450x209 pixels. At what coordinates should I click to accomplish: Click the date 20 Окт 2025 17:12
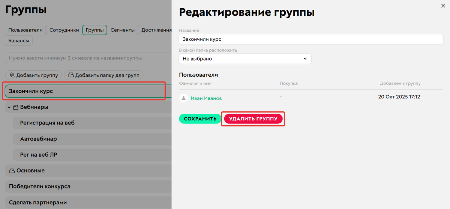399,97
